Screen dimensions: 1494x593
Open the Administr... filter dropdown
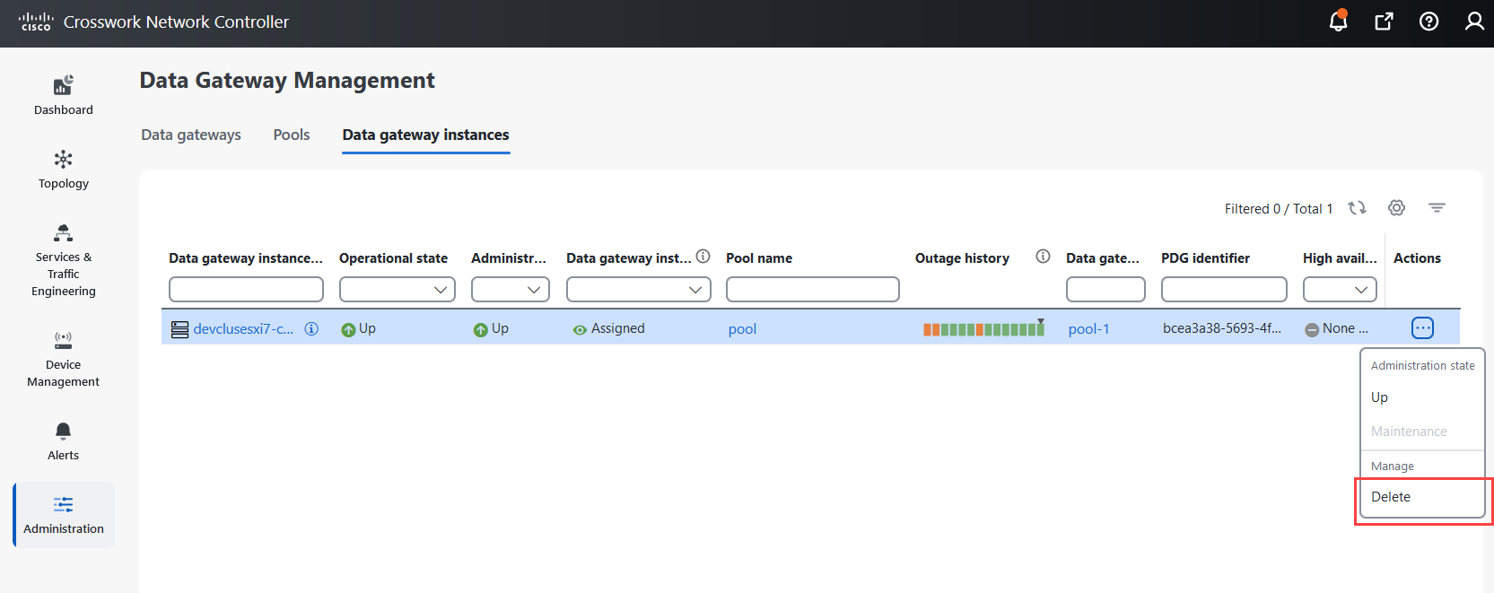(x=511, y=290)
